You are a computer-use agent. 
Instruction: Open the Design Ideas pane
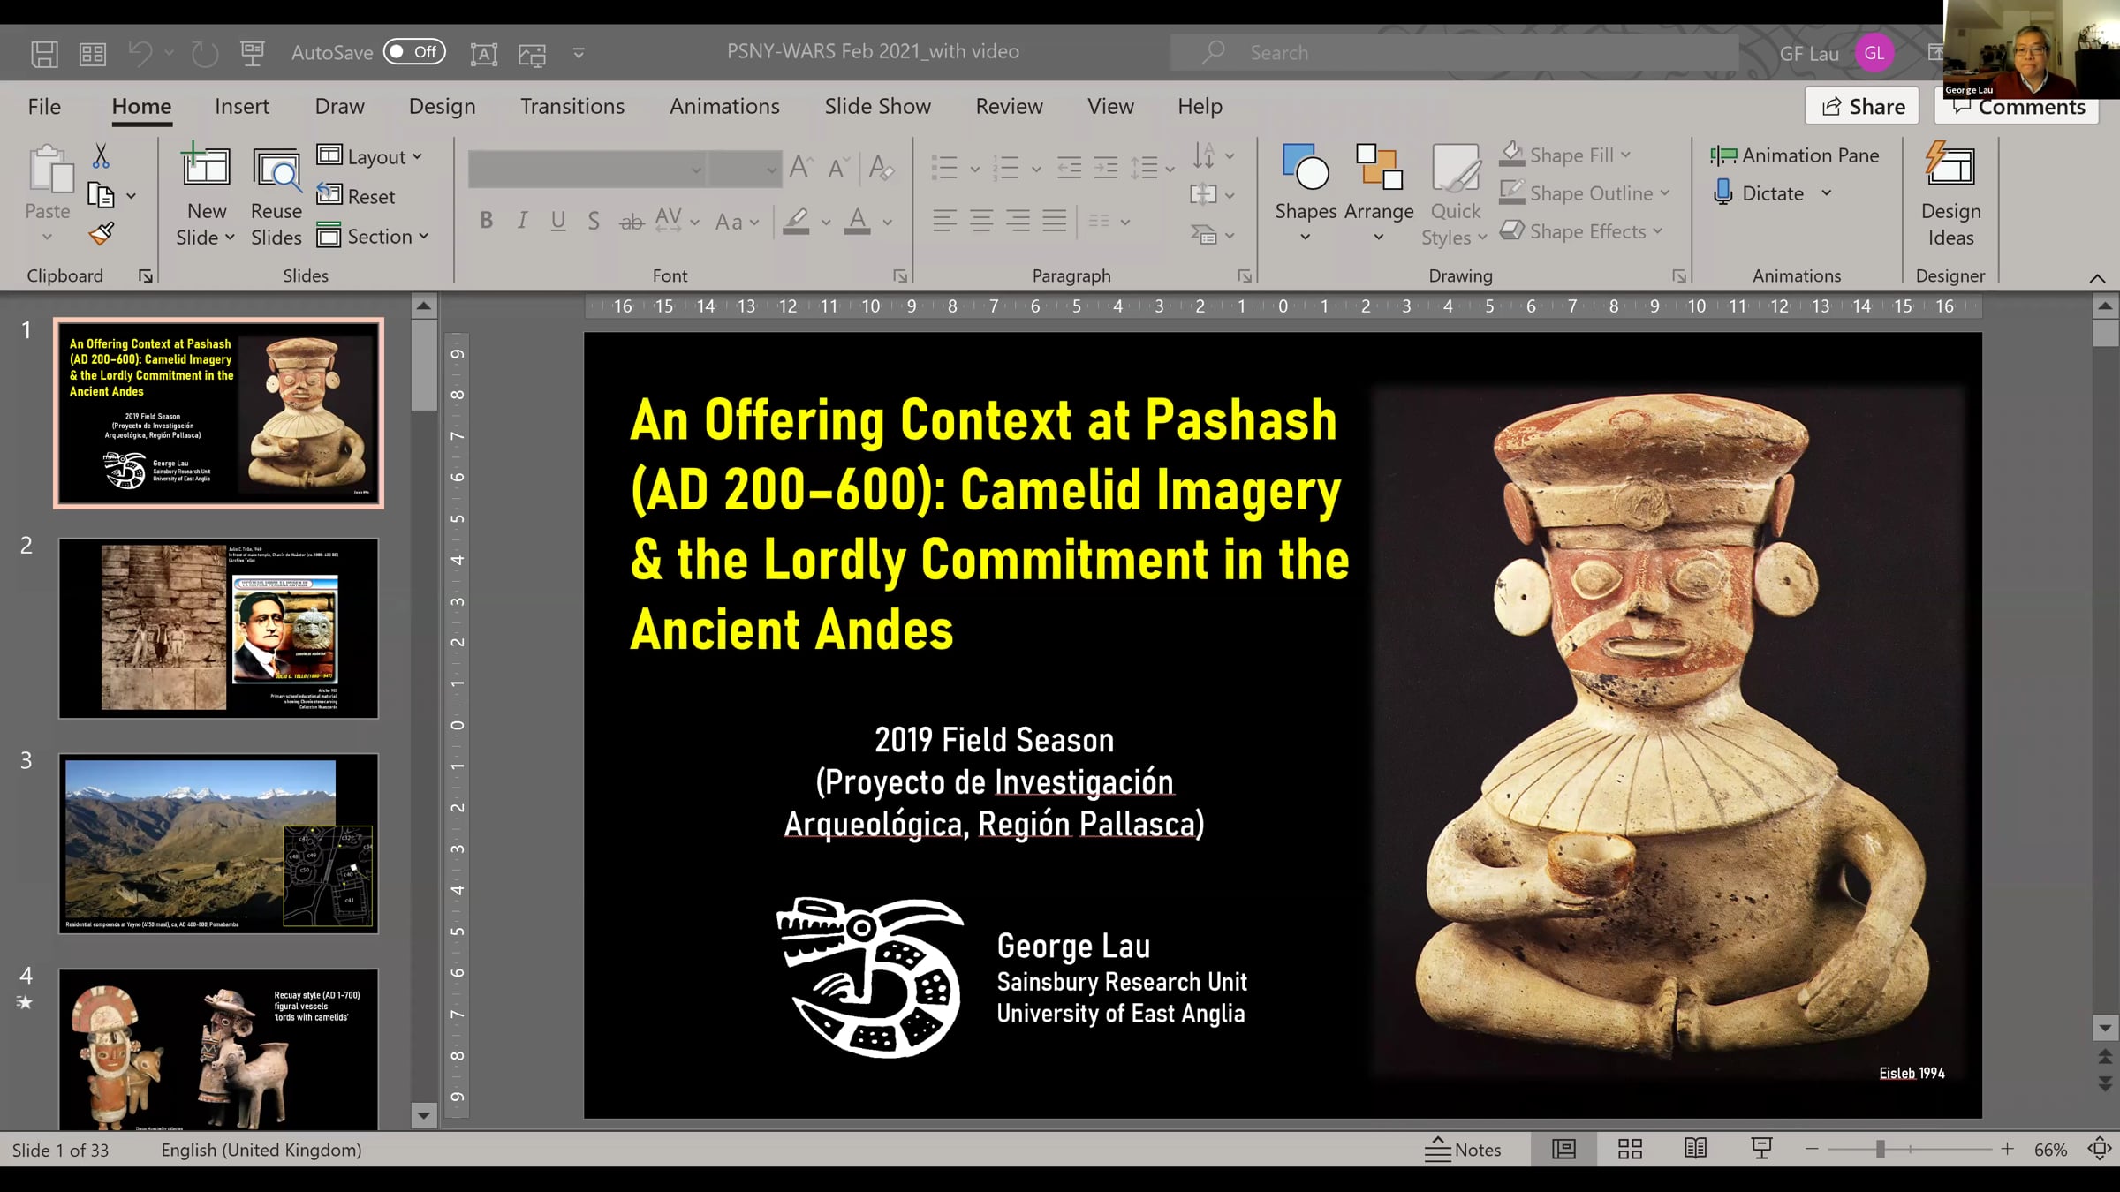[x=1950, y=195]
